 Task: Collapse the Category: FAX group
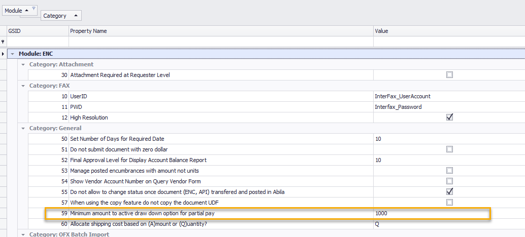(23, 86)
